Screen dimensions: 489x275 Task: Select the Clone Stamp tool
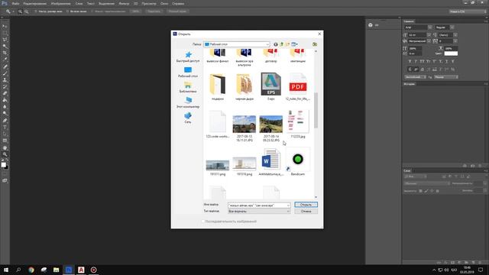(x=5, y=80)
